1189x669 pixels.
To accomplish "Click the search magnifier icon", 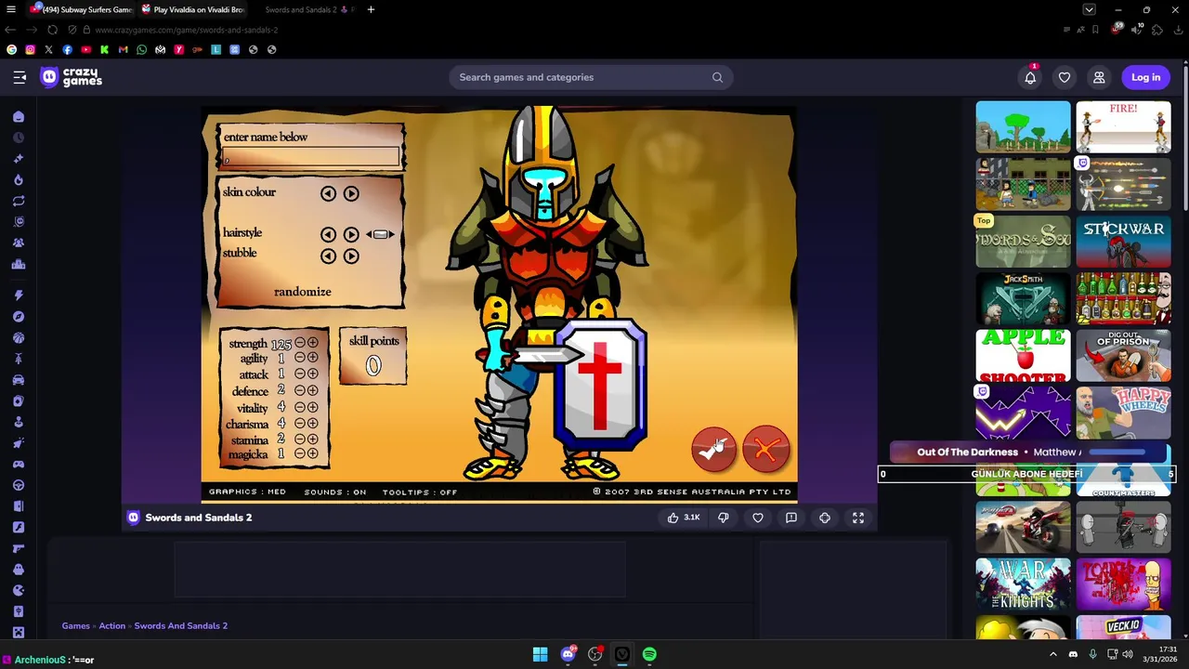I will pos(717,77).
